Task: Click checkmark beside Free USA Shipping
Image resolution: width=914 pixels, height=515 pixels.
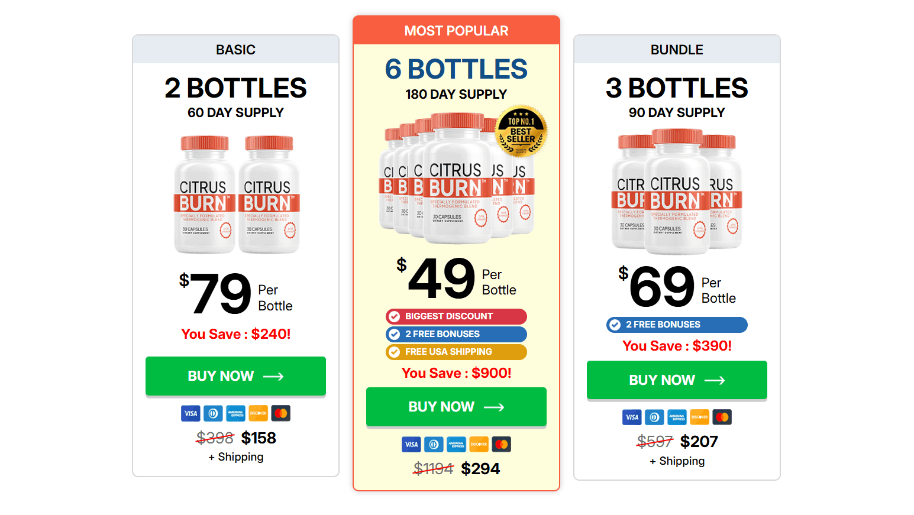Action: click(395, 352)
